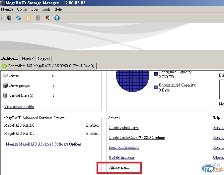
Task: Click the Unconfigured Capacity legend swatch
Action: click(x=156, y=87)
